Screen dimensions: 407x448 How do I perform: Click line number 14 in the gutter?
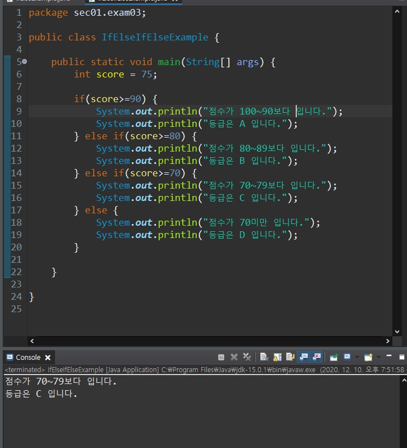tap(16, 173)
